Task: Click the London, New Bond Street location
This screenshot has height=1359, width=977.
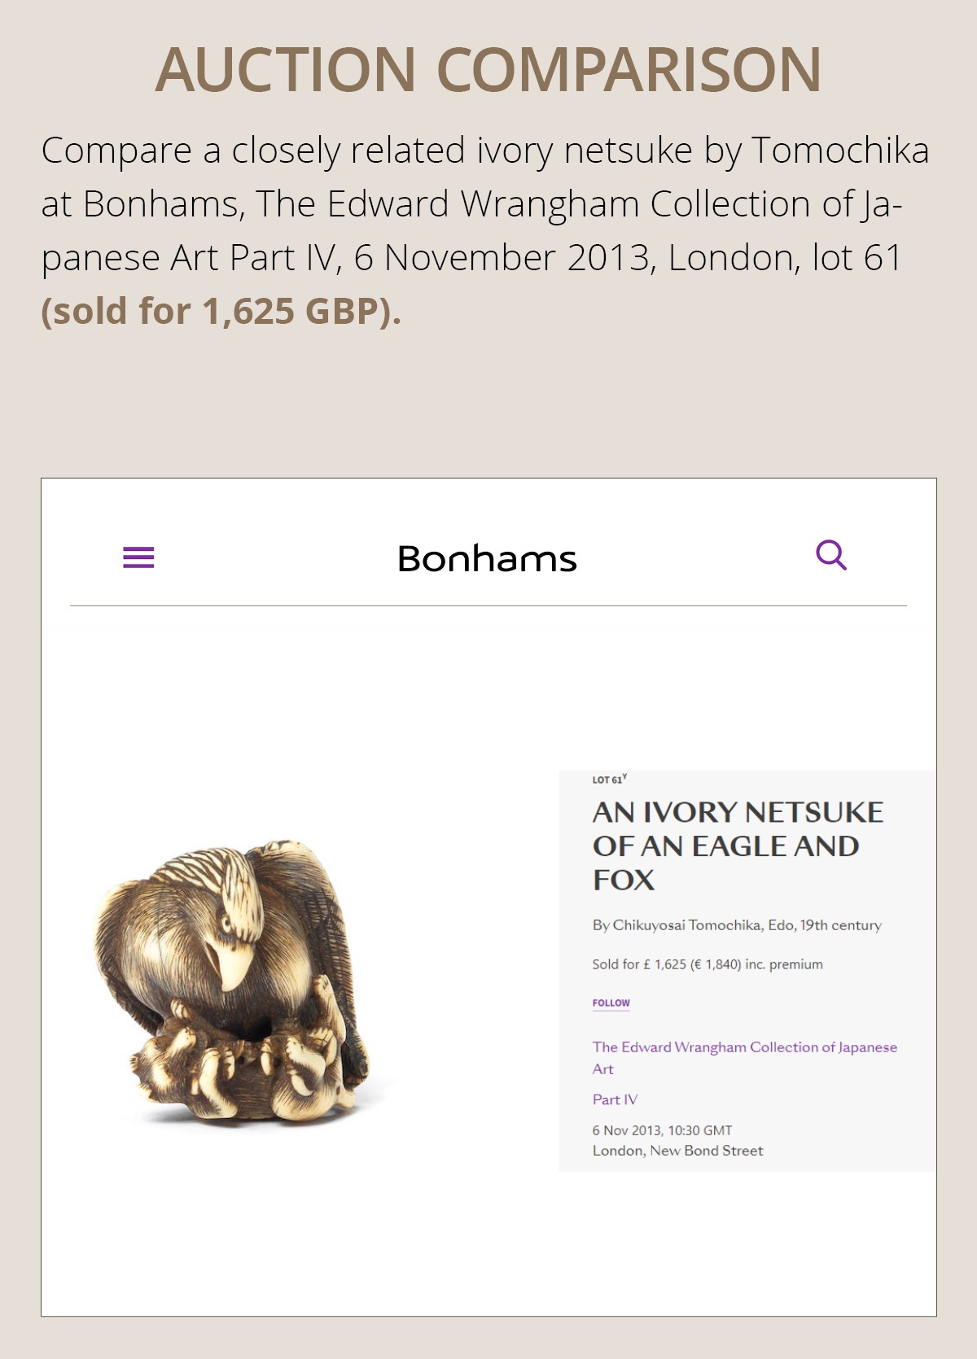Action: pos(677,1151)
